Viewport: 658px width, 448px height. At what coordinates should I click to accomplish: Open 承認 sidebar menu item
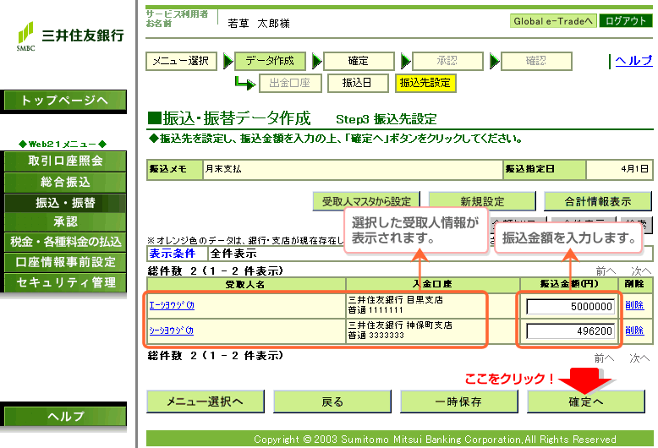65,222
